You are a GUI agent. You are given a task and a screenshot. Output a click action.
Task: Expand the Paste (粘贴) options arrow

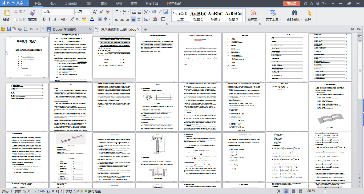[x=11, y=19]
